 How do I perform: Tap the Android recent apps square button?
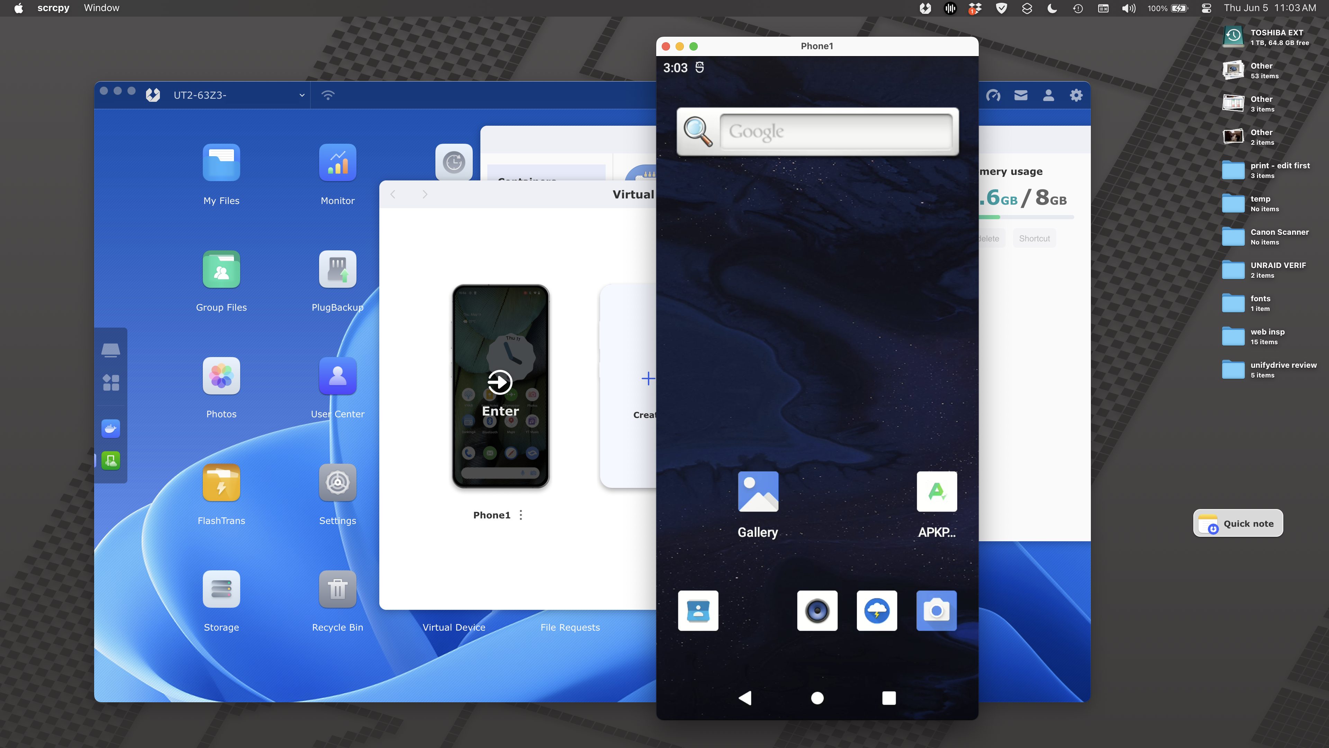[x=889, y=698]
